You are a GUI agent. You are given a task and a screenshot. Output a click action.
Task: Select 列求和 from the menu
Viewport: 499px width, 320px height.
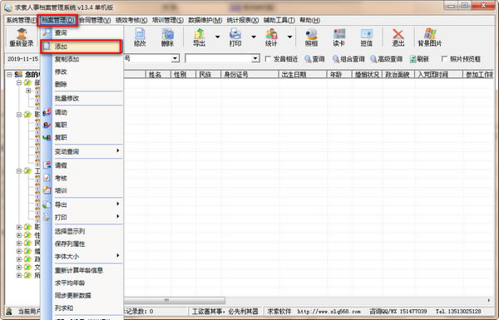pos(82,308)
